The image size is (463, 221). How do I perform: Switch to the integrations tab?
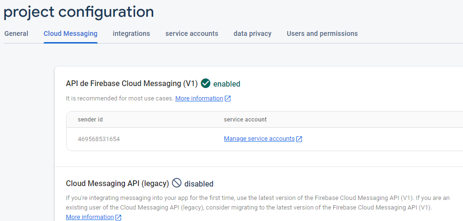tap(131, 33)
